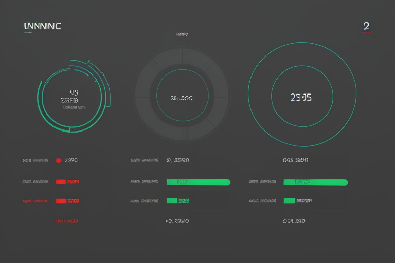Click the red dot indicator in left column

click(58, 160)
